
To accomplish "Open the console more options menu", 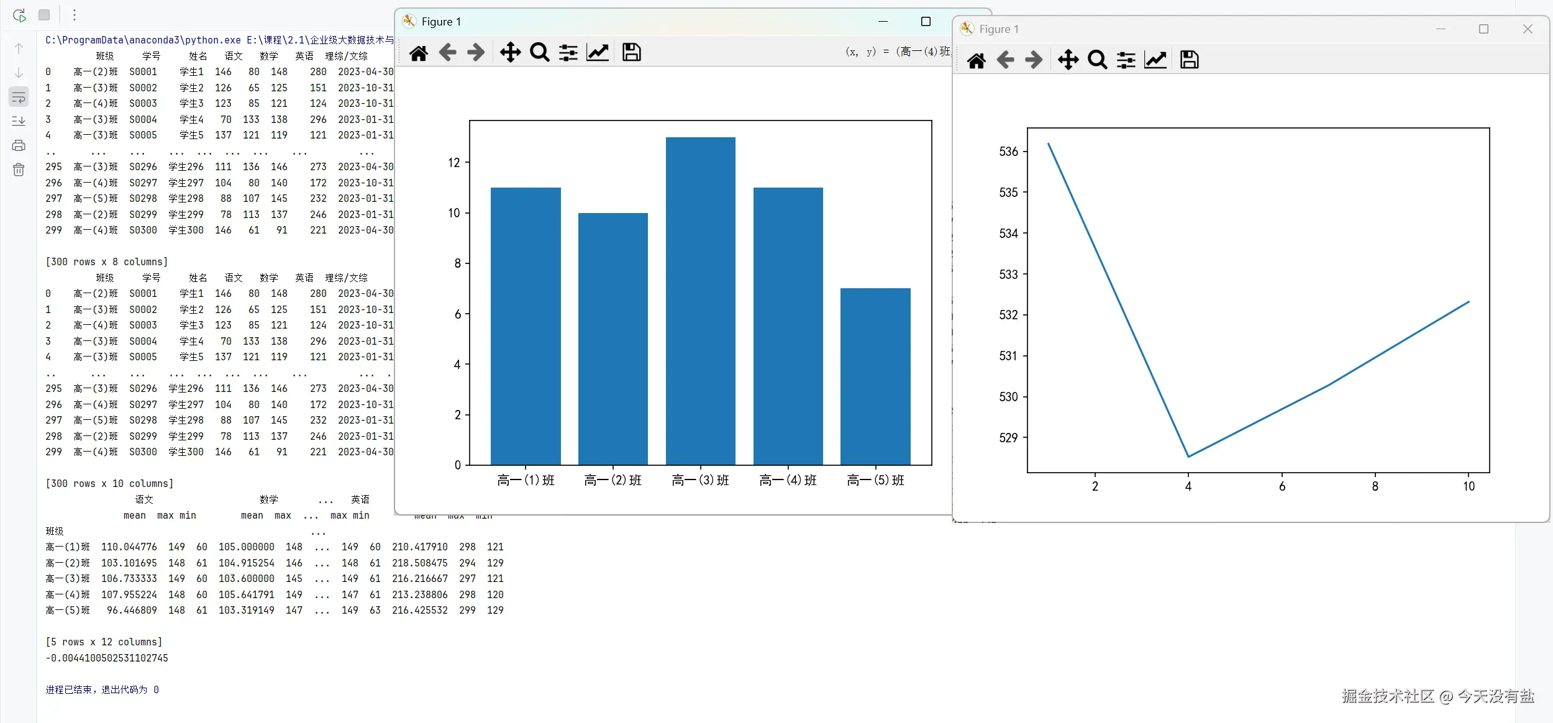I will 75,15.
